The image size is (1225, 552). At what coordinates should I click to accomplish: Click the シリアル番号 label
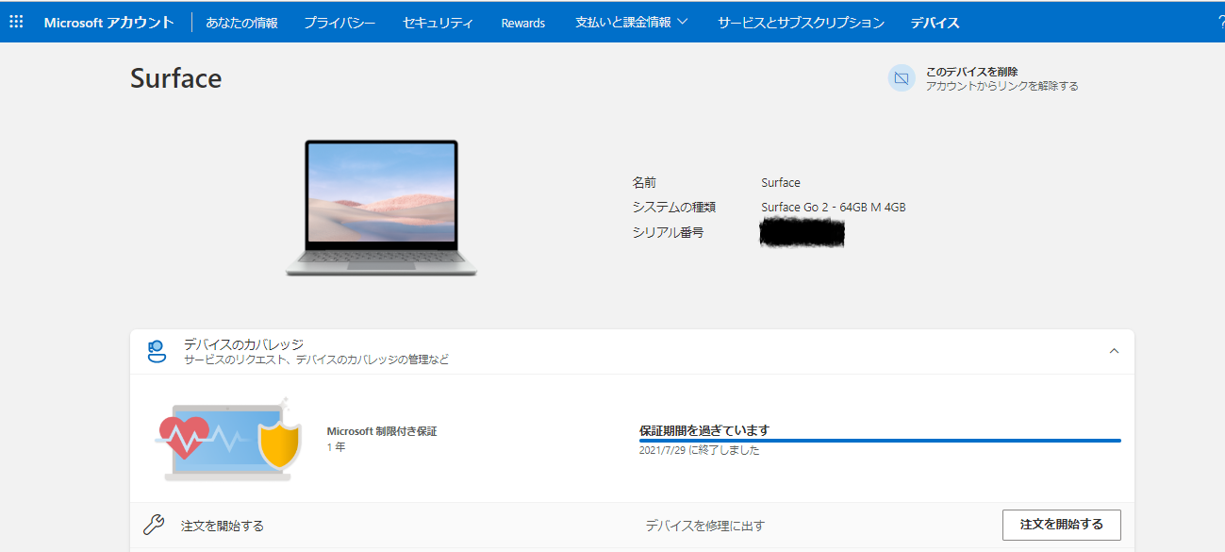pos(668,232)
